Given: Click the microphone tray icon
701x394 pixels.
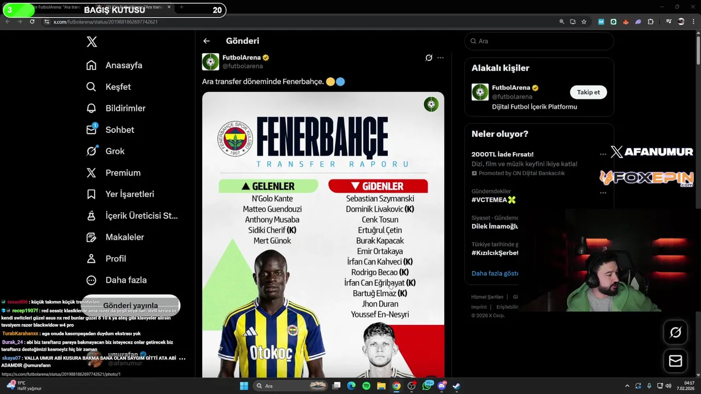Looking at the screenshot, I should [649, 386].
